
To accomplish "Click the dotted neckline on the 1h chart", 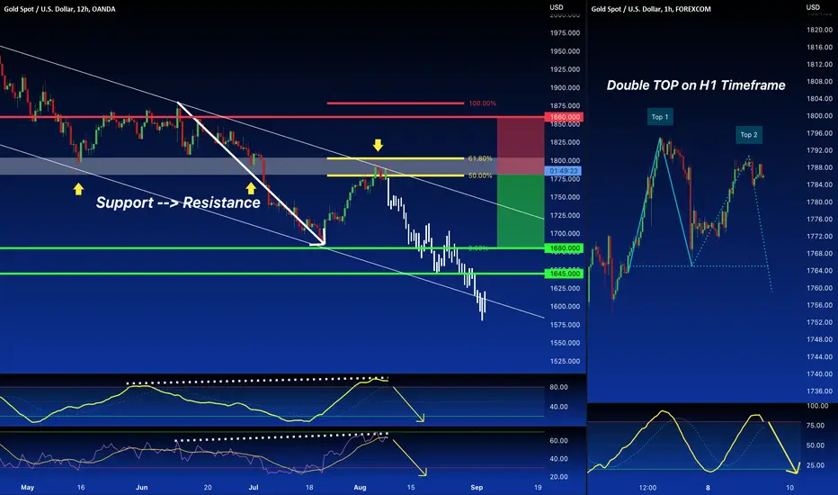I will [699, 266].
